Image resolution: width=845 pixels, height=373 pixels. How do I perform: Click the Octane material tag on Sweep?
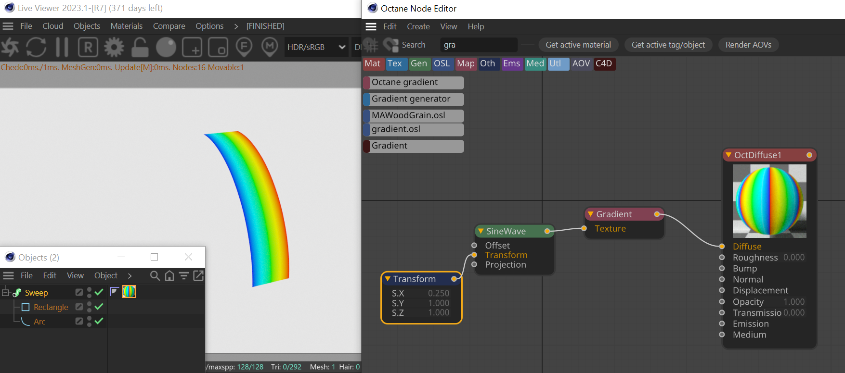coord(129,291)
